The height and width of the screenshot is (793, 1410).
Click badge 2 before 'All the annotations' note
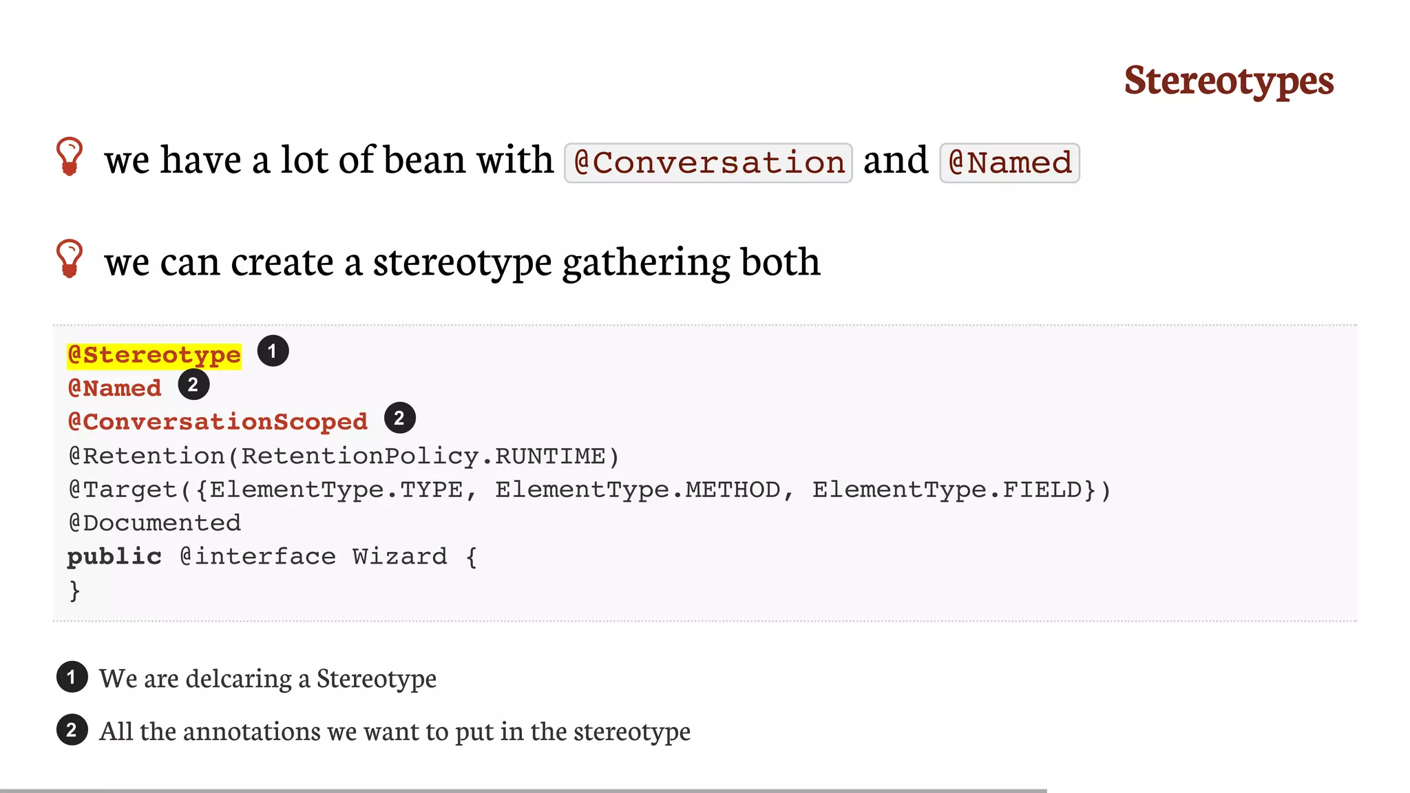pyautogui.click(x=72, y=730)
